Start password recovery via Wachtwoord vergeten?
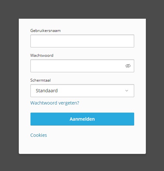This screenshot has height=171, width=164. pos(55,103)
